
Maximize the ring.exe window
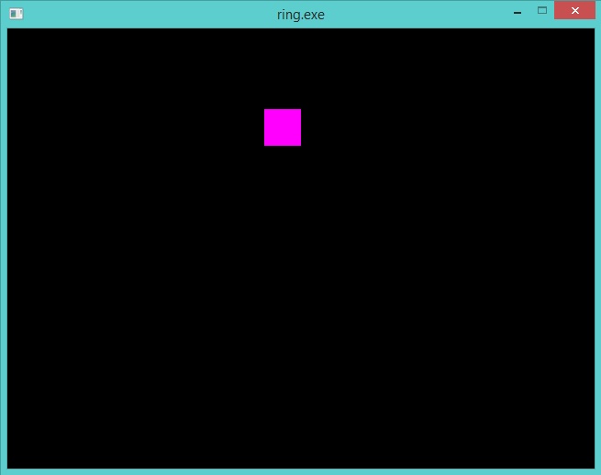(x=542, y=11)
